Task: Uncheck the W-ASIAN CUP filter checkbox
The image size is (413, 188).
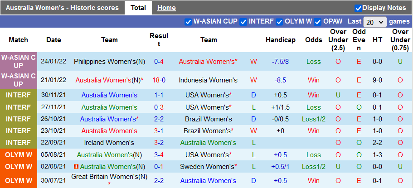Action: click(188, 21)
